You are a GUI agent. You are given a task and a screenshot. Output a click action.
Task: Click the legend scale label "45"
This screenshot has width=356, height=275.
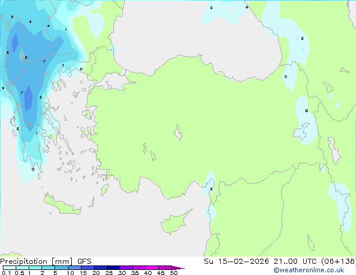click(161, 273)
